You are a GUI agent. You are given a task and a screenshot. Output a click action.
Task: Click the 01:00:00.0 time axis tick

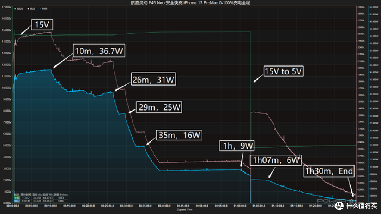coord(240,206)
